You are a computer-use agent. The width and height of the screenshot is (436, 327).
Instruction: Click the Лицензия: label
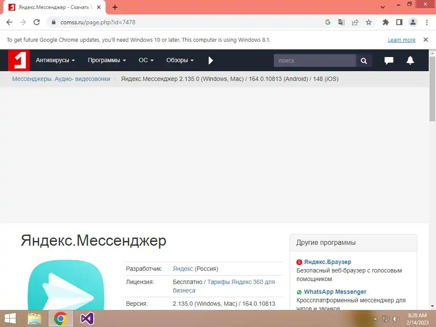point(140,282)
